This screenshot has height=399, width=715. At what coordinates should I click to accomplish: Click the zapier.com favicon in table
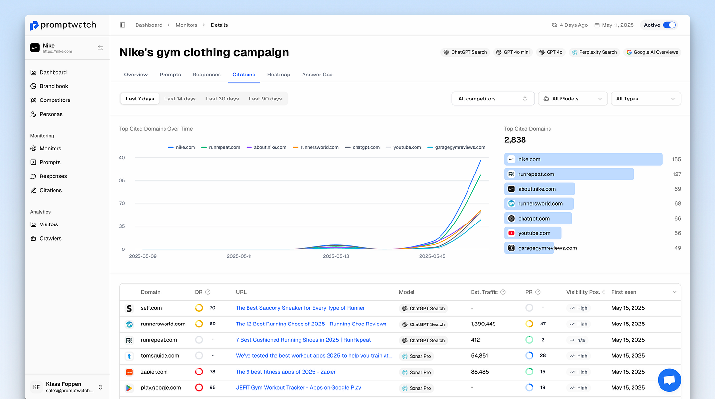(129, 372)
